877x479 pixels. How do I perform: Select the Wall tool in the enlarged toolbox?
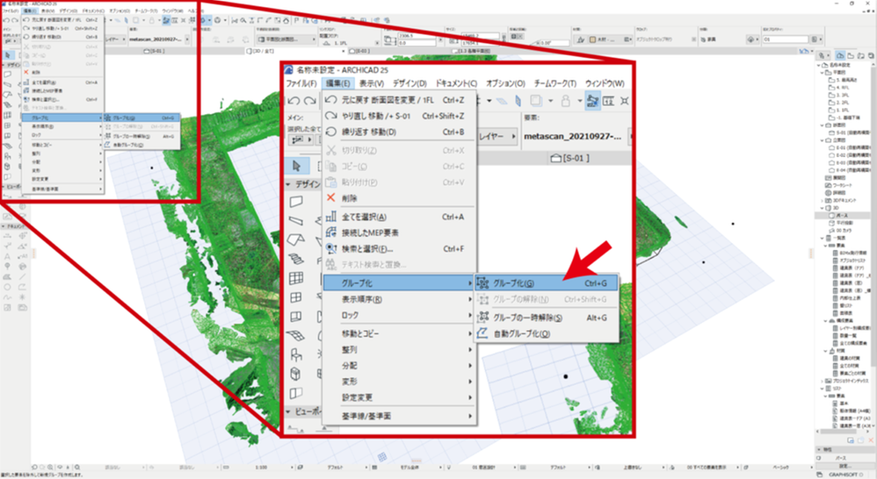(296, 202)
